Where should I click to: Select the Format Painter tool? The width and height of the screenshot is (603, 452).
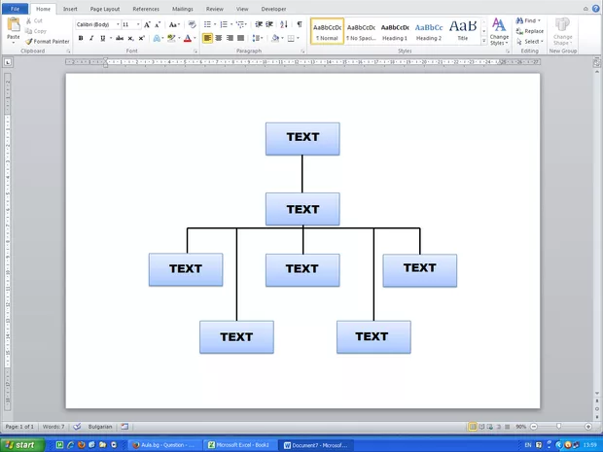(47, 42)
